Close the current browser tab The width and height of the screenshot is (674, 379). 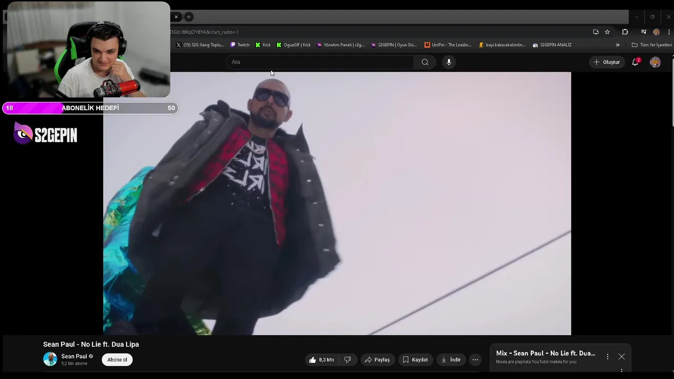[x=176, y=17]
